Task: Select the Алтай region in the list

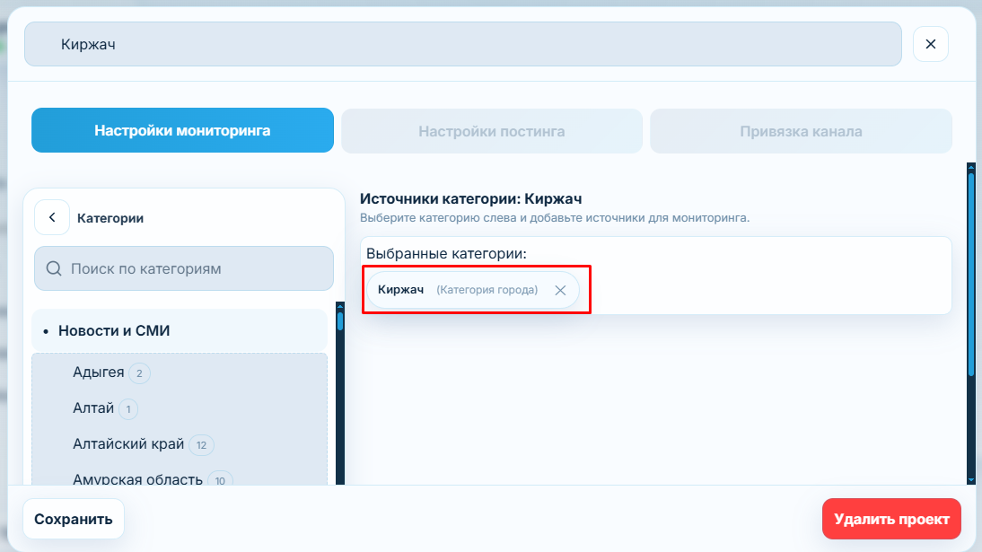Action: pos(93,408)
